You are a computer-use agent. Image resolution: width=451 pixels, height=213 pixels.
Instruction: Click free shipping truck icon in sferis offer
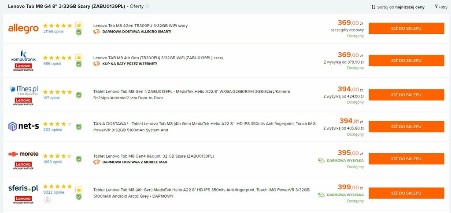[321, 195]
